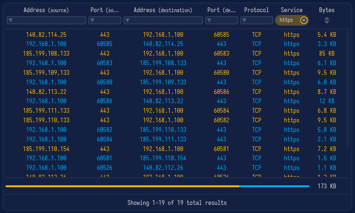Click the 7.2 KB bytes value
The image size is (355, 213).
pyautogui.click(x=327, y=149)
